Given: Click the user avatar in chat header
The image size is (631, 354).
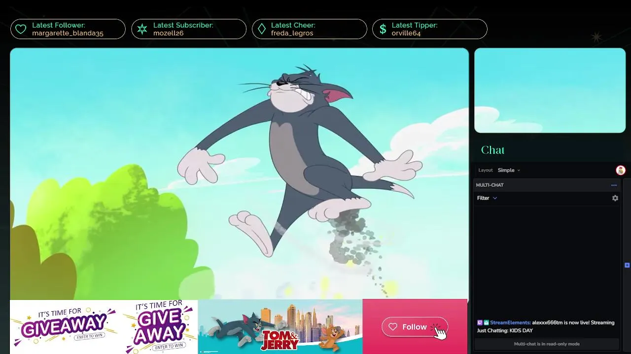Looking at the screenshot, I should (x=621, y=170).
